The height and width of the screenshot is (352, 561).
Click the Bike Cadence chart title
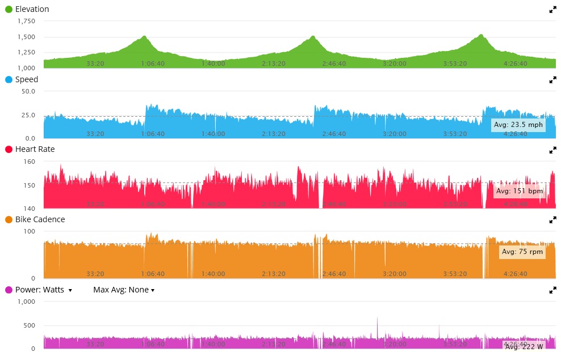click(x=40, y=219)
